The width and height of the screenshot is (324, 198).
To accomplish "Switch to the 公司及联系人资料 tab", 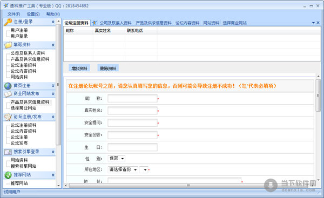I will tap(116, 23).
